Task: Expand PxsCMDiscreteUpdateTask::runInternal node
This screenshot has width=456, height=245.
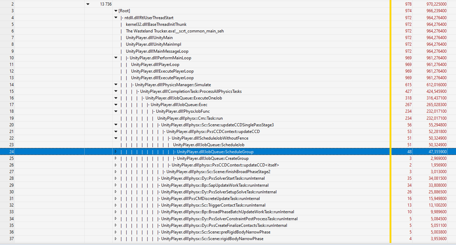Action: [116, 199]
